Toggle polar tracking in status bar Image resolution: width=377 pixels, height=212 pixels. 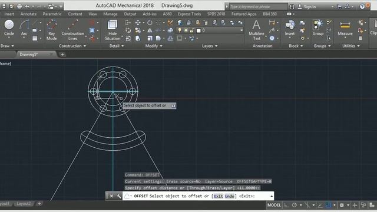click(x=295, y=205)
